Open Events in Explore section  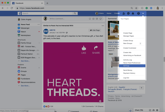(x=23, y=68)
